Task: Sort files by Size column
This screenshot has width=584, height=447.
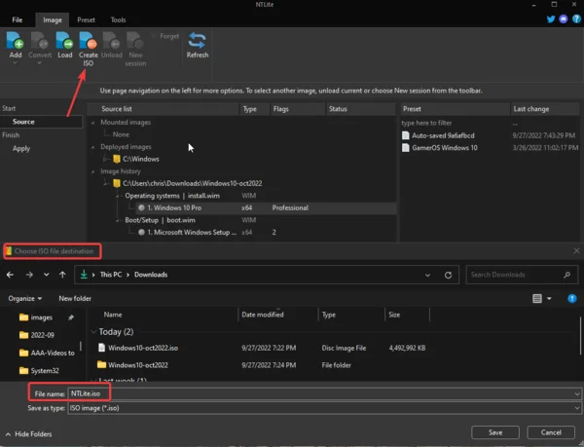Action: [x=394, y=315]
